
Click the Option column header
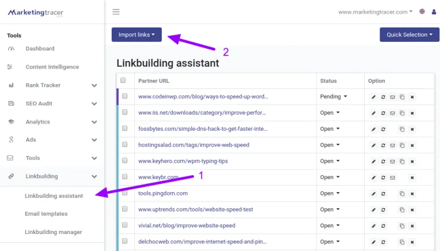coord(377,81)
